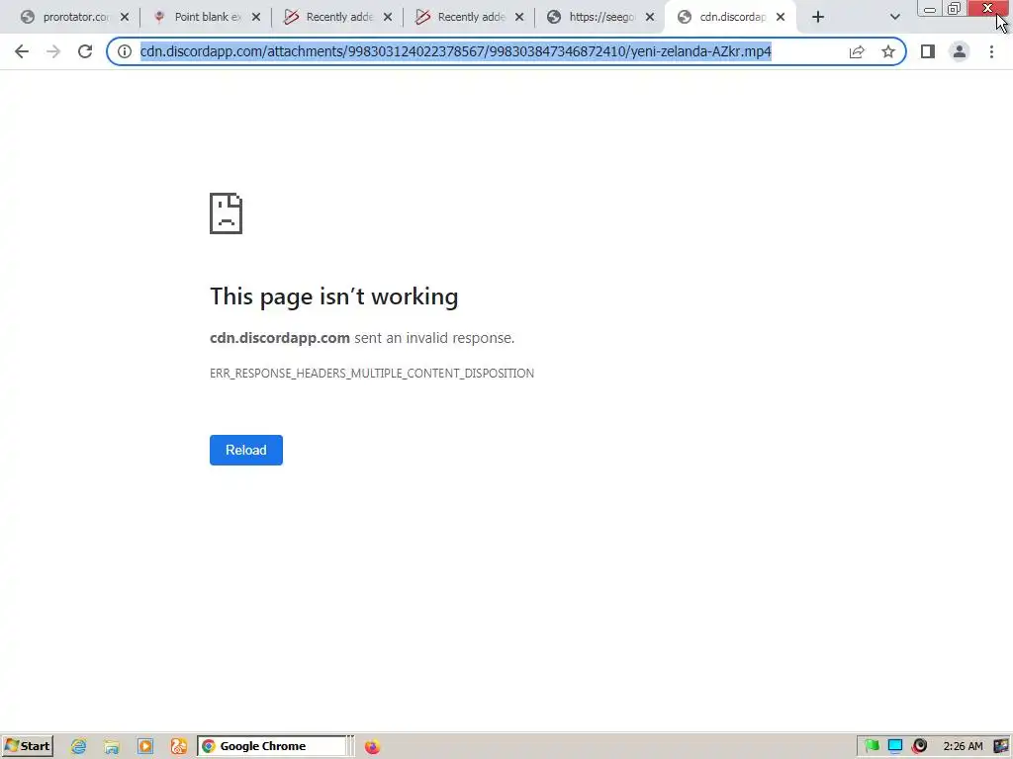Click the green flag tray icon
This screenshot has height=759, width=1013.
point(873,746)
